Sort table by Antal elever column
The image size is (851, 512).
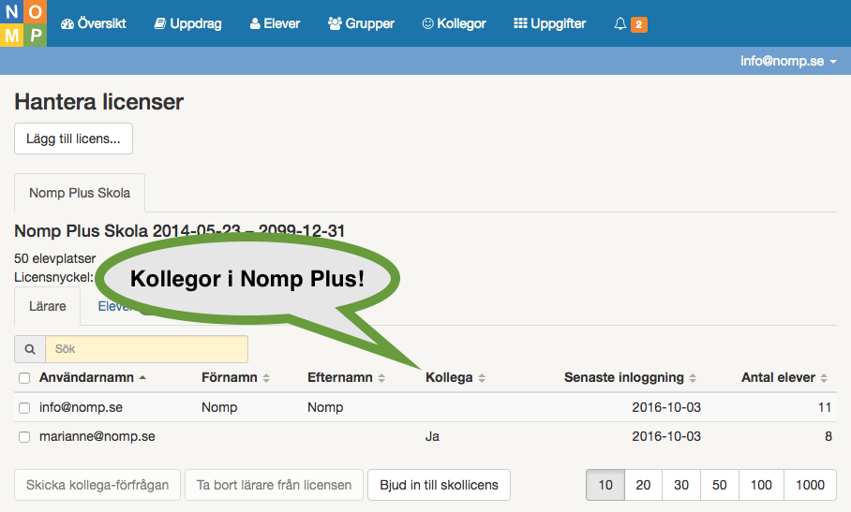tap(784, 377)
